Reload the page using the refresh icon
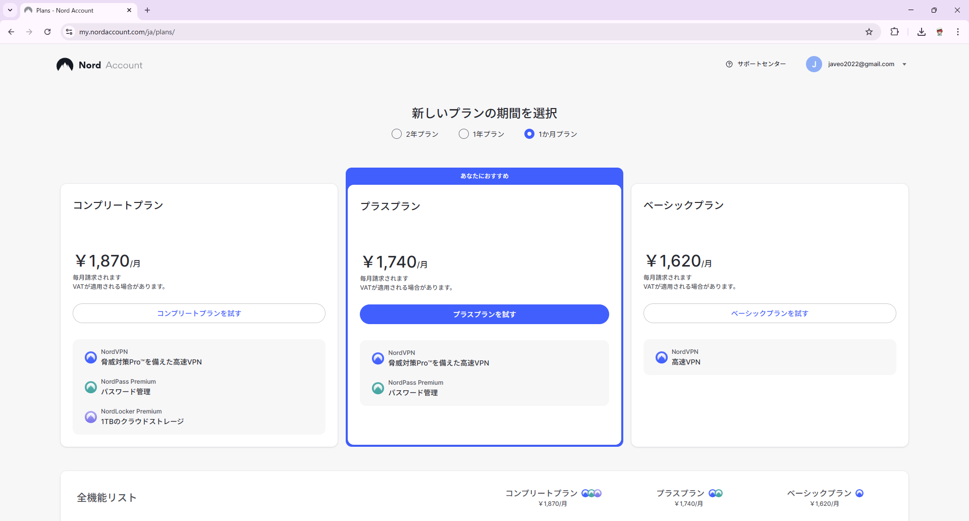The image size is (969, 521). coord(47,32)
